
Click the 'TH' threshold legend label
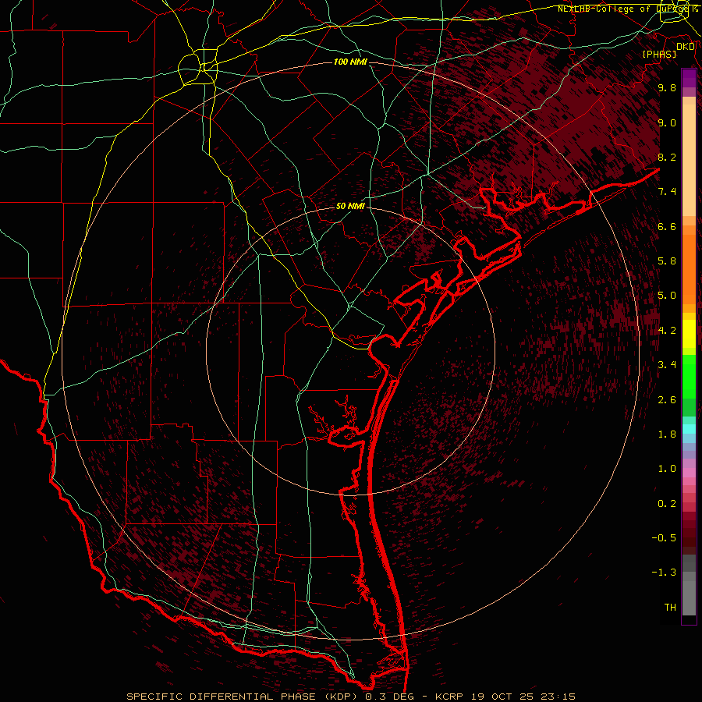[x=670, y=608]
